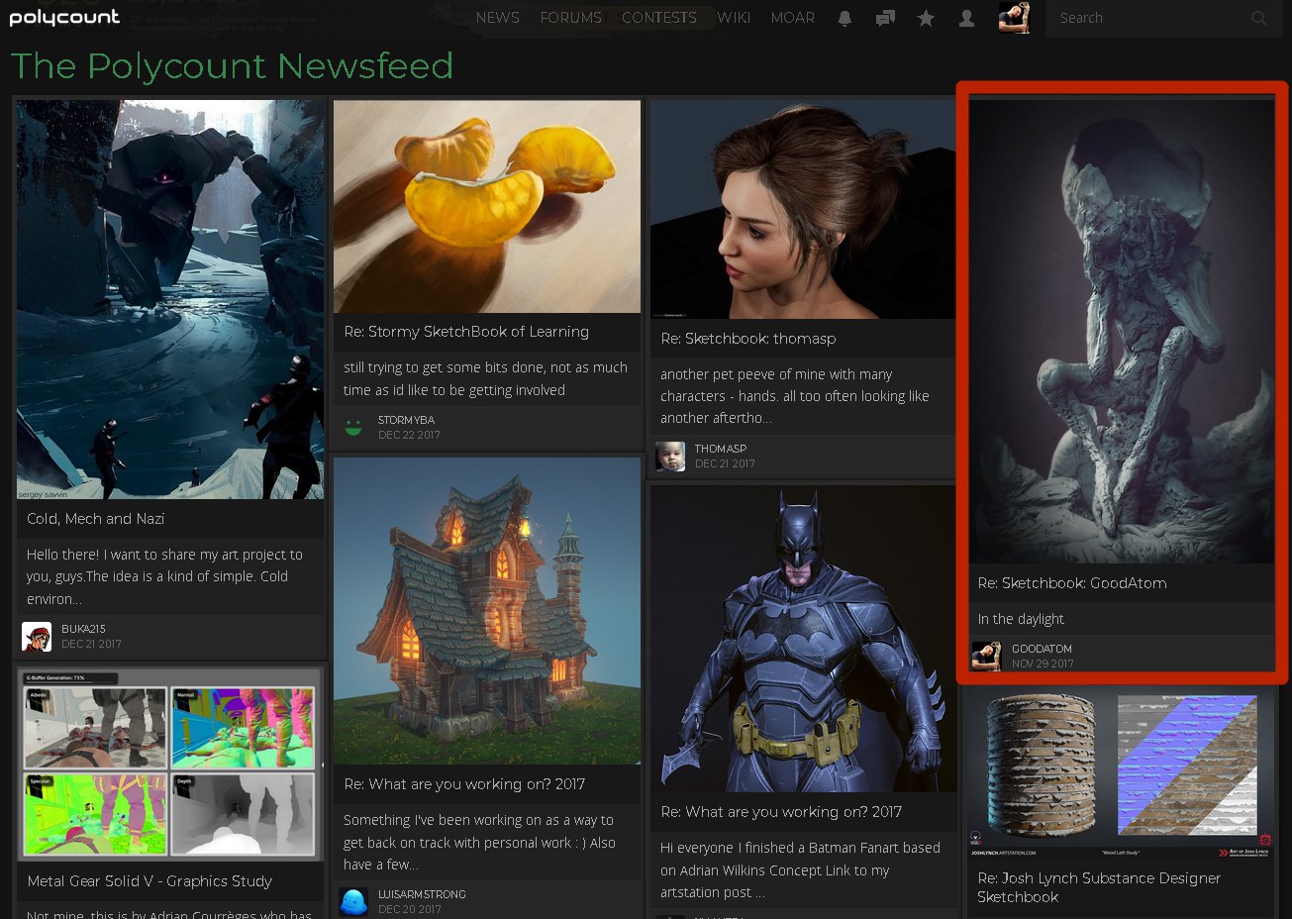Image resolution: width=1292 pixels, height=919 pixels.
Task: Click the user profile silhouette icon
Action: tap(966, 18)
